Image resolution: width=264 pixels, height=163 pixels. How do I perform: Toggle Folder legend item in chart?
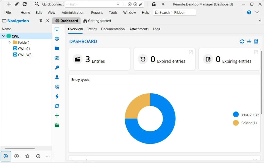click(x=245, y=123)
